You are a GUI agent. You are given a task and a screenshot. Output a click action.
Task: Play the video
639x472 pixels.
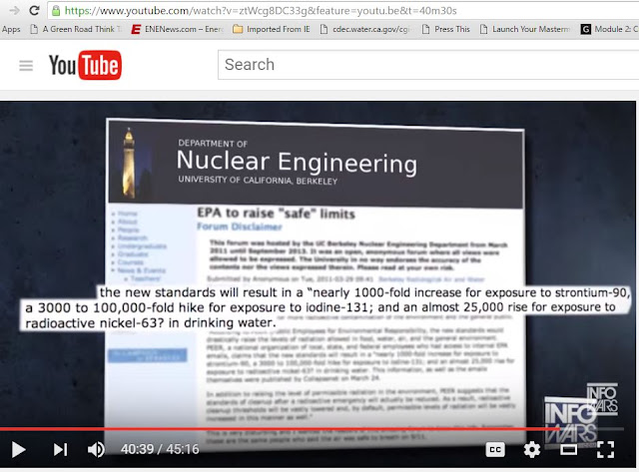click(18, 450)
